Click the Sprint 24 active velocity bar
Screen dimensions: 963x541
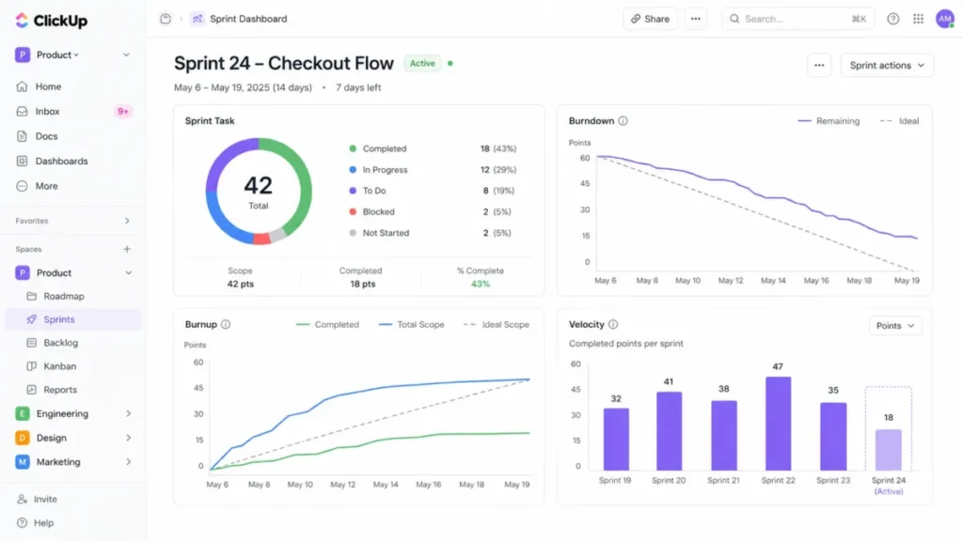(888, 450)
